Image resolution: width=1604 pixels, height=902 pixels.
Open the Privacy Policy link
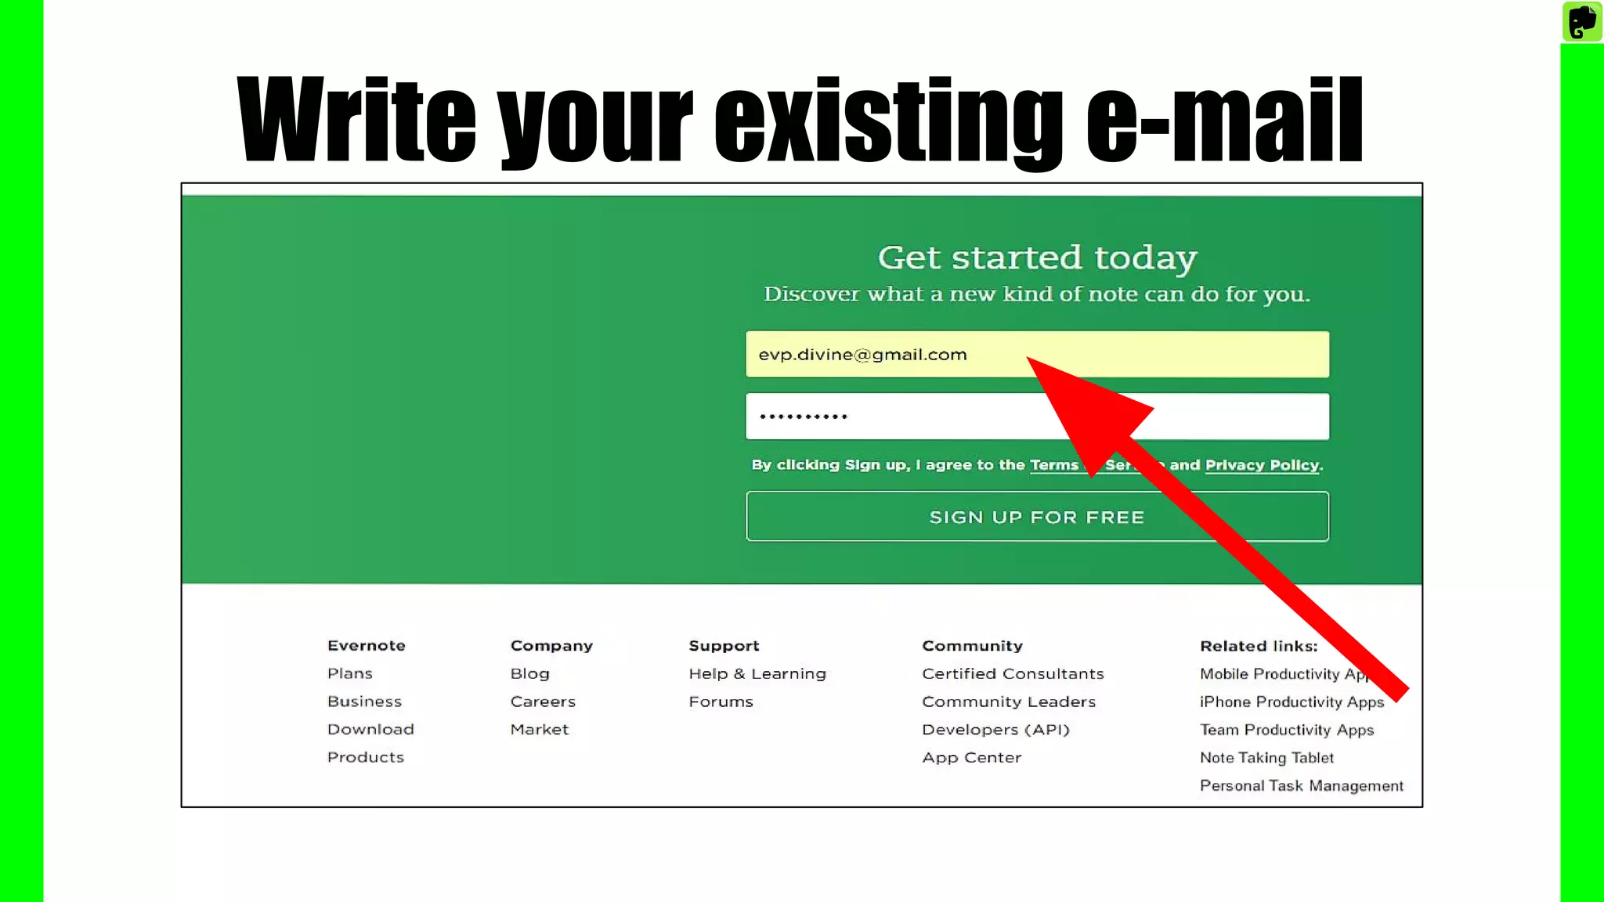click(1262, 465)
